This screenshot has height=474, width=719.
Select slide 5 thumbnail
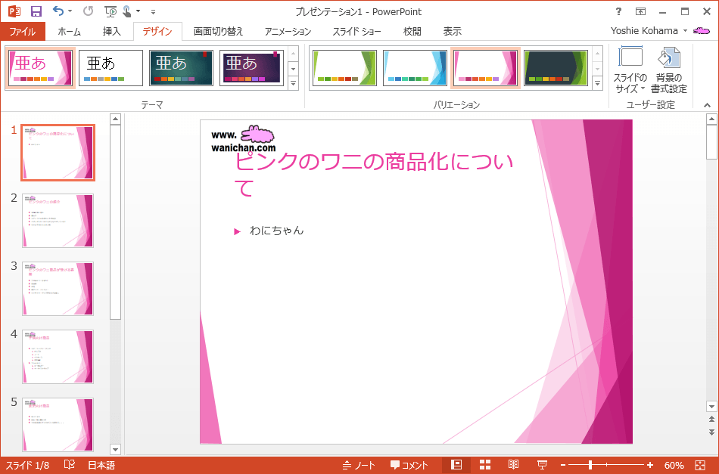58,425
